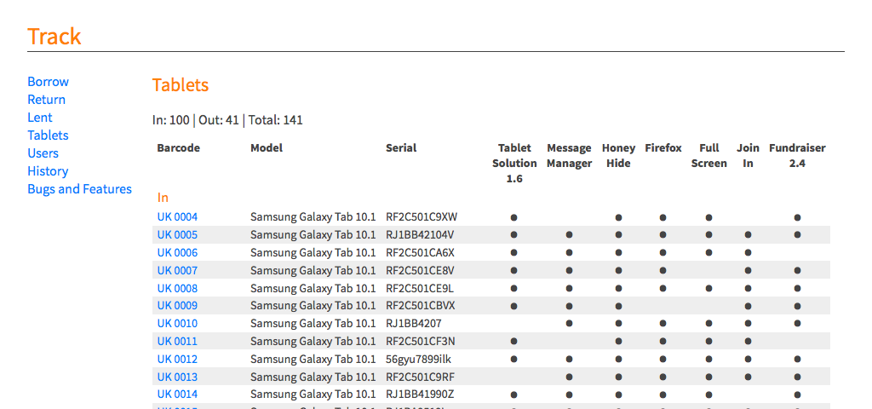
Task: Click UK 0004 model Samsung Galaxy Tab 10.1
Action: click(x=313, y=217)
